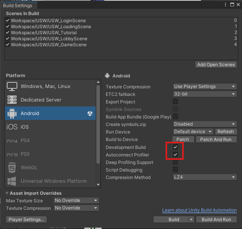Select Dedicated Server platform
Screen dimensions: 242x229
50,100
